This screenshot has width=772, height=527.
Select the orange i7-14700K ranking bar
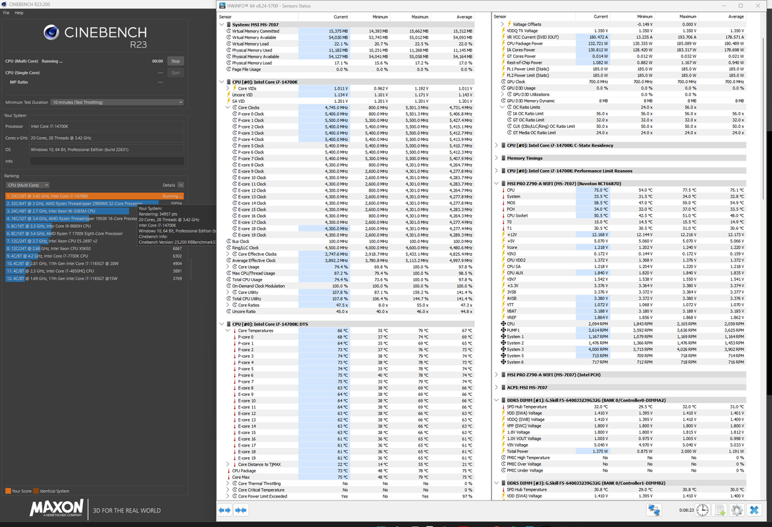pyautogui.click(x=95, y=196)
